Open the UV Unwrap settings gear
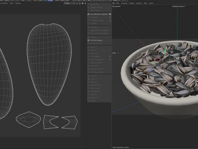 (x=110, y=17)
